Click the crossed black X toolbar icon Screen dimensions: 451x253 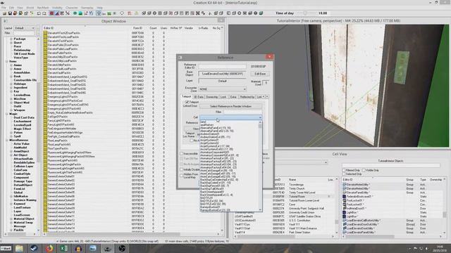198,13
